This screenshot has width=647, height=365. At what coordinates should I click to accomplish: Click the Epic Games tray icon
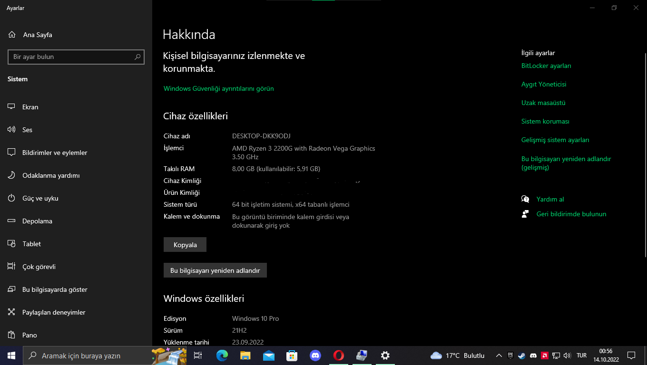[x=510, y=355]
